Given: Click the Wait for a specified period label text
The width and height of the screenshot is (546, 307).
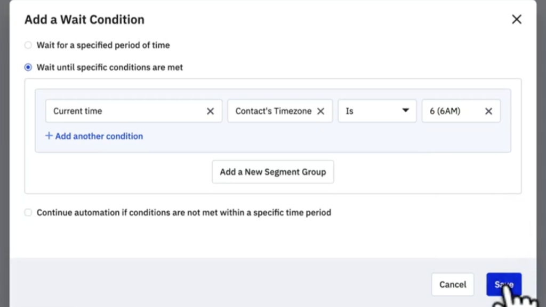Looking at the screenshot, I should coord(103,45).
